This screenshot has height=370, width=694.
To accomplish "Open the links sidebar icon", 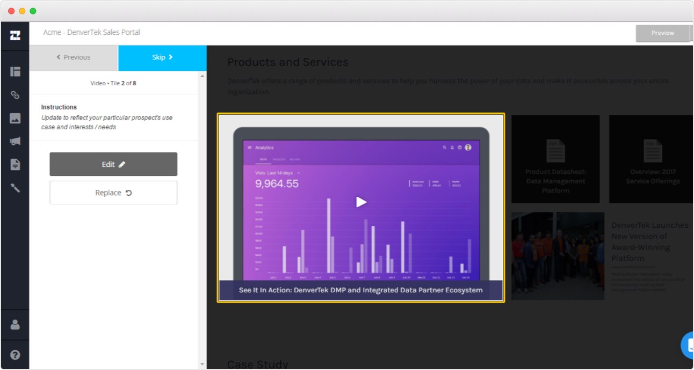I will (x=15, y=95).
